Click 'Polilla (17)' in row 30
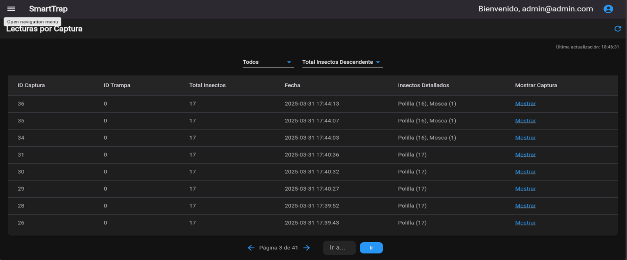This screenshot has height=260, width=627. (412, 172)
